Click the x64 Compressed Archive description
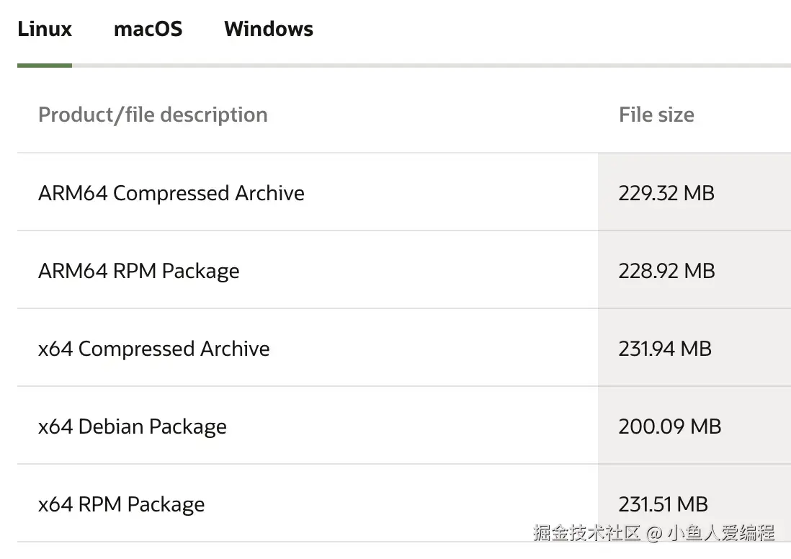 154,349
